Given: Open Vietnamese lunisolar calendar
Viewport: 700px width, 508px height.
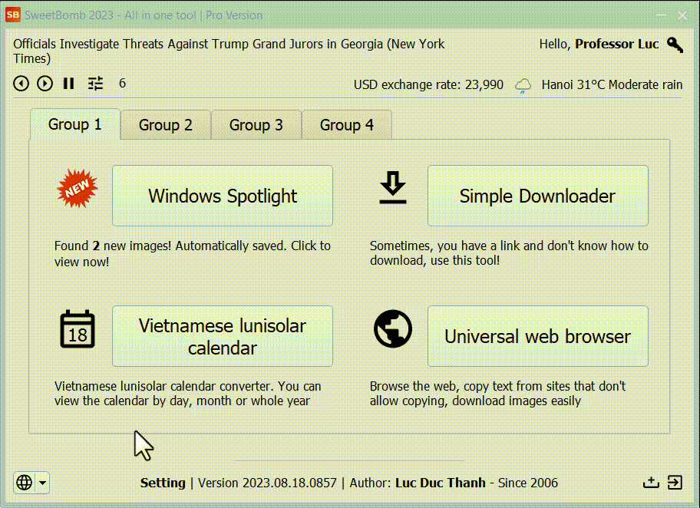Looking at the screenshot, I should pyautogui.click(x=223, y=336).
